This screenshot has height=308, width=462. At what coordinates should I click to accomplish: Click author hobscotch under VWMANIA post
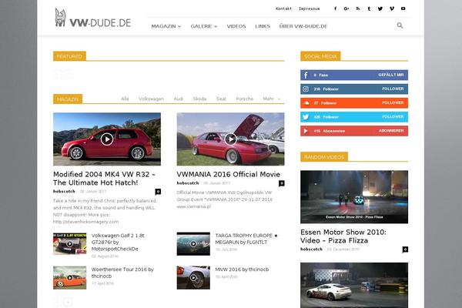(188, 183)
